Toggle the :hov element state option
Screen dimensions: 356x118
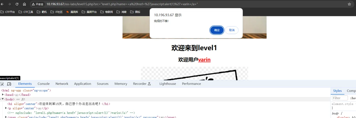(353, 98)
